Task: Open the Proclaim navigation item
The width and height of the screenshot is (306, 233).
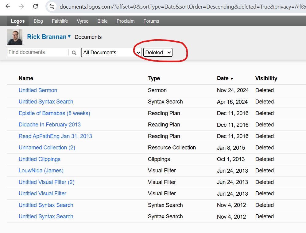Action: click(x=126, y=21)
